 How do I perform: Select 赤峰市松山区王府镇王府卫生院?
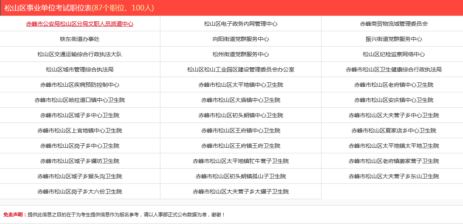tap(241, 146)
